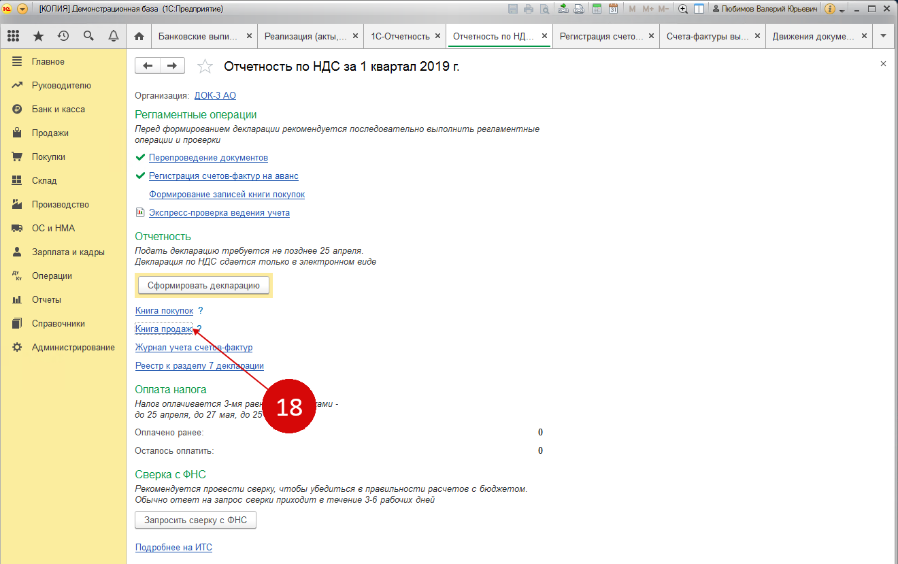This screenshot has height=564, width=898.
Task: Click organization link ДОК-3 АО
Action: pyautogui.click(x=215, y=96)
